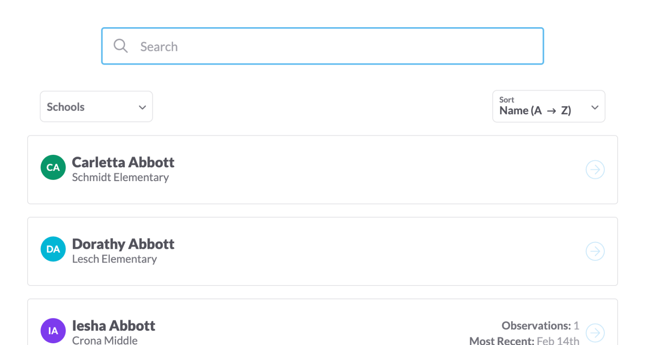This screenshot has height=345, width=647.
Task: Open Carletta Abbott's profile via arrow icon
Action: pos(595,169)
